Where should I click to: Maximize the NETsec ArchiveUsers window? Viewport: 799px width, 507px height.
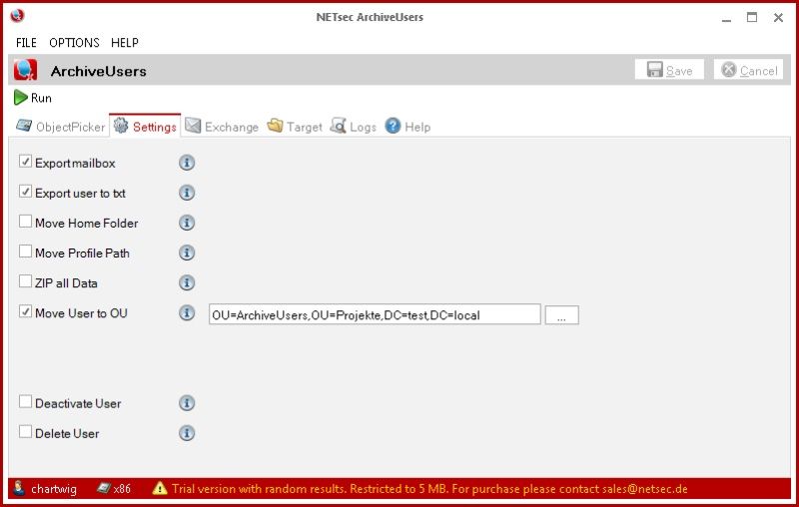(x=752, y=17)
